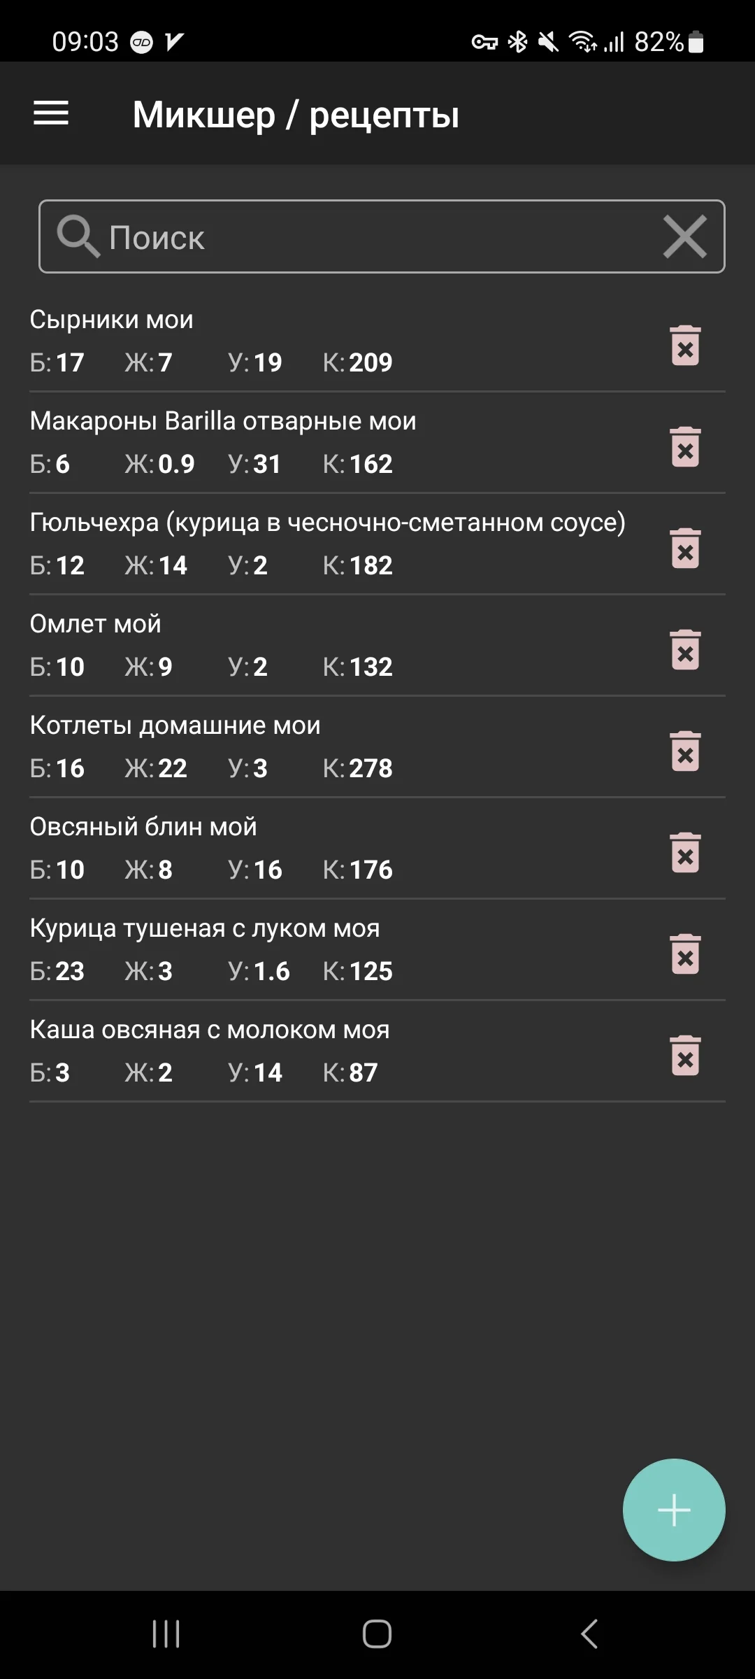Image resolution: width=755 pixels, height=1679 pixels.
Task: Delete the Сырники мои recipe
Action: tap(685, 346)
